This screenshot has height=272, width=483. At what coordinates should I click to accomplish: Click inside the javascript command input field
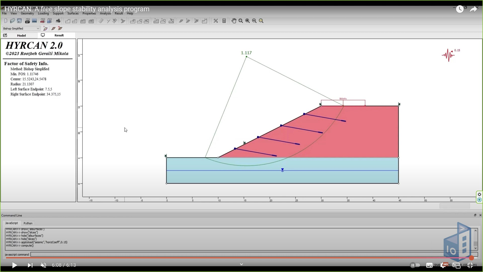[x=254, y=254]
